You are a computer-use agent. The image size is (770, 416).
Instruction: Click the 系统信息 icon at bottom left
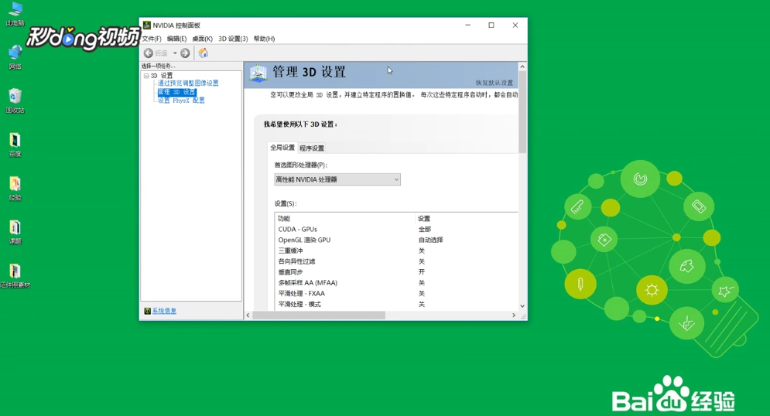(147, 311)
